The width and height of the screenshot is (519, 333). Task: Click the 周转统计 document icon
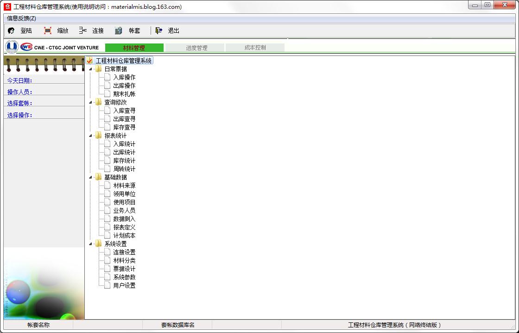[x=107, y=168]
